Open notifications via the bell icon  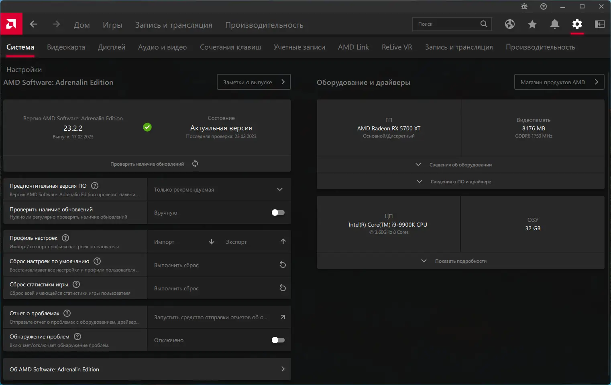tap(554, 24)
